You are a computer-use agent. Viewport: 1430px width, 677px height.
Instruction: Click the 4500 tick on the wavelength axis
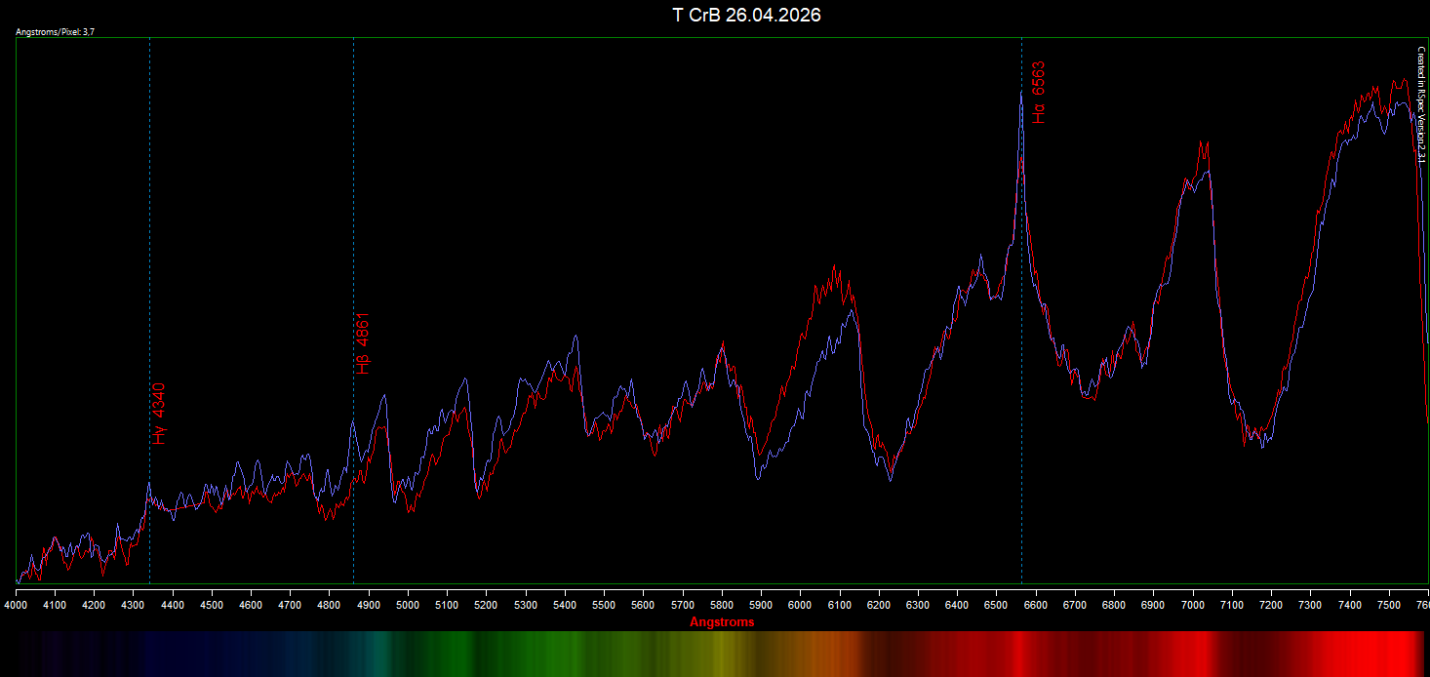coord(212,606)
